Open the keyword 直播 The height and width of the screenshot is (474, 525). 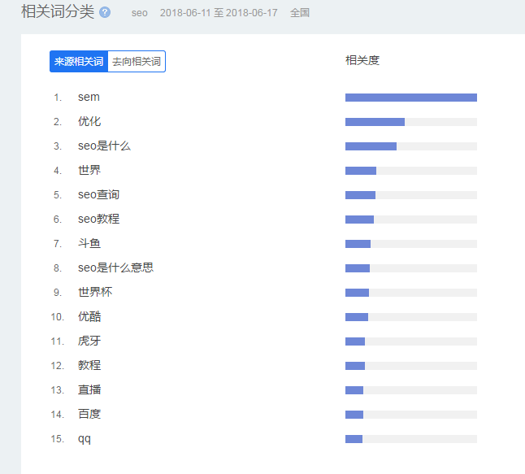coord(89,390)
